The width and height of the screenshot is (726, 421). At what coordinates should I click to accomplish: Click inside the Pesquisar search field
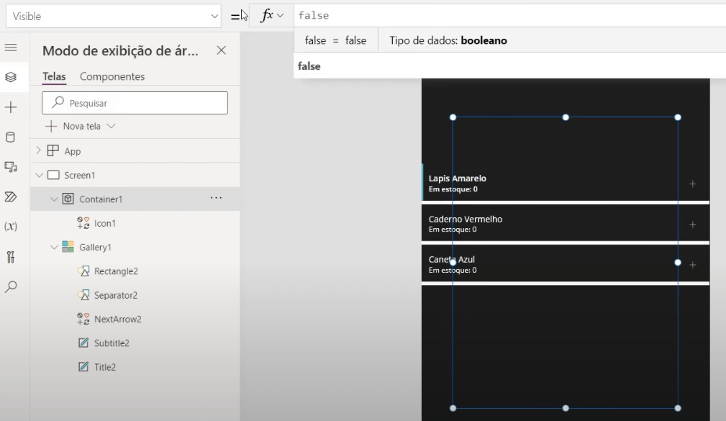(135, 102)
